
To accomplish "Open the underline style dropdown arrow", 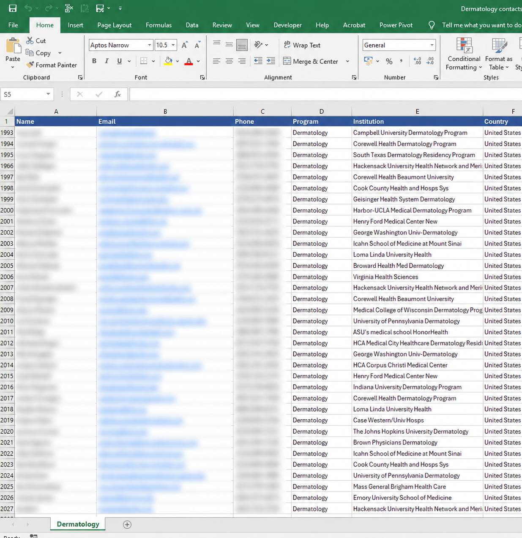I will coord(129,61).
